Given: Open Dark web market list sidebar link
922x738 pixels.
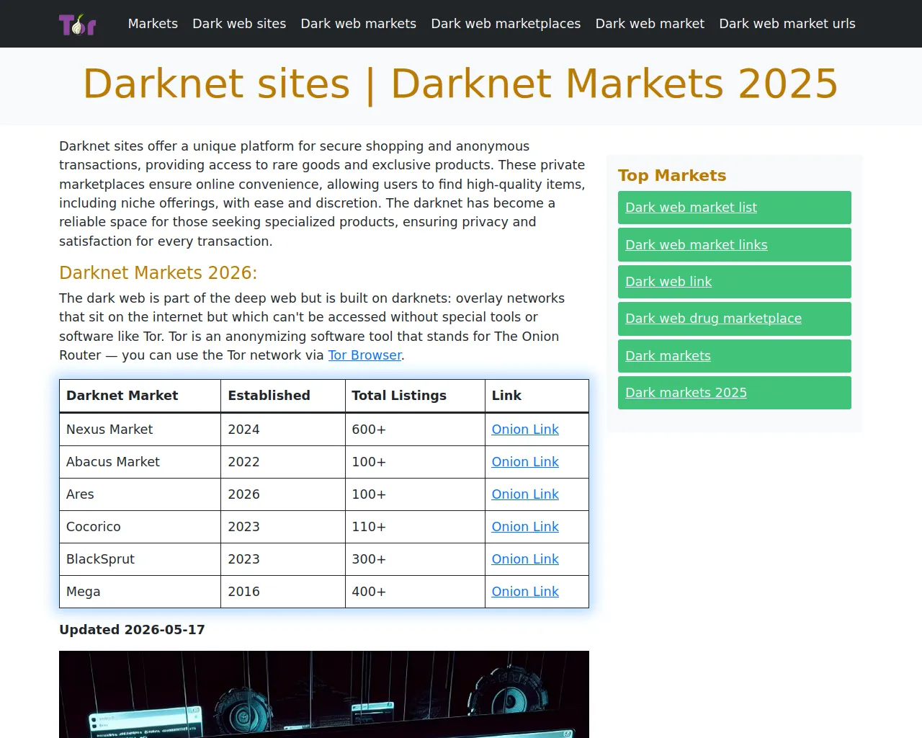Looking at the screenshot, I should [x=735, y=208].
